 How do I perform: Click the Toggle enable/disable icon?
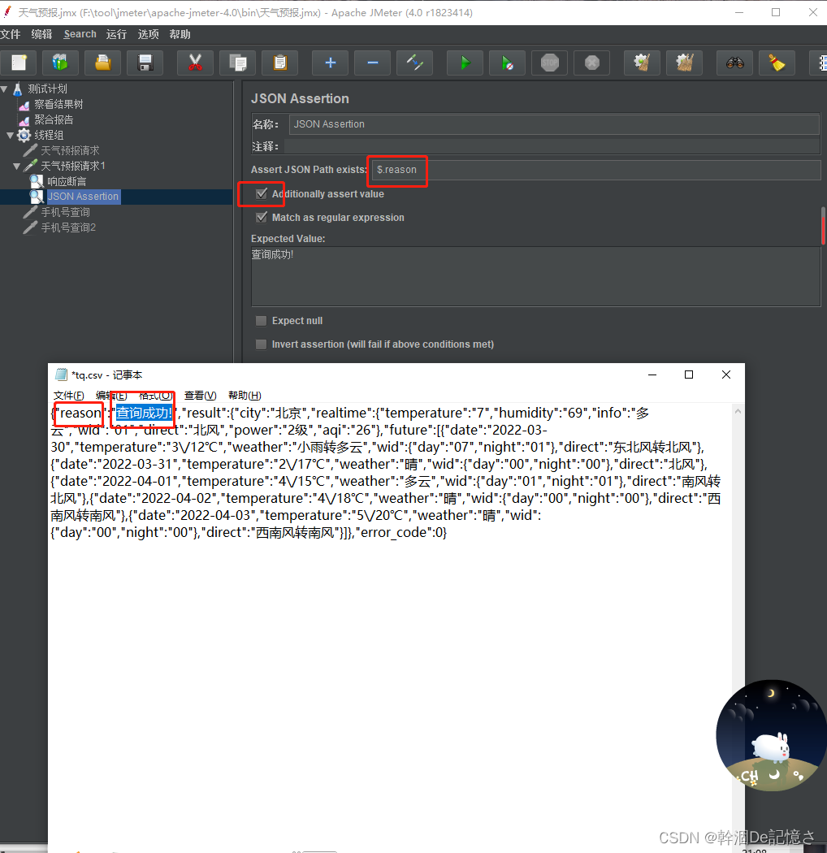[x=414, y=63]
